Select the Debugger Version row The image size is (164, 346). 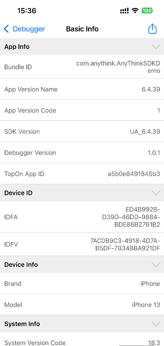click(x=82, y=153)
